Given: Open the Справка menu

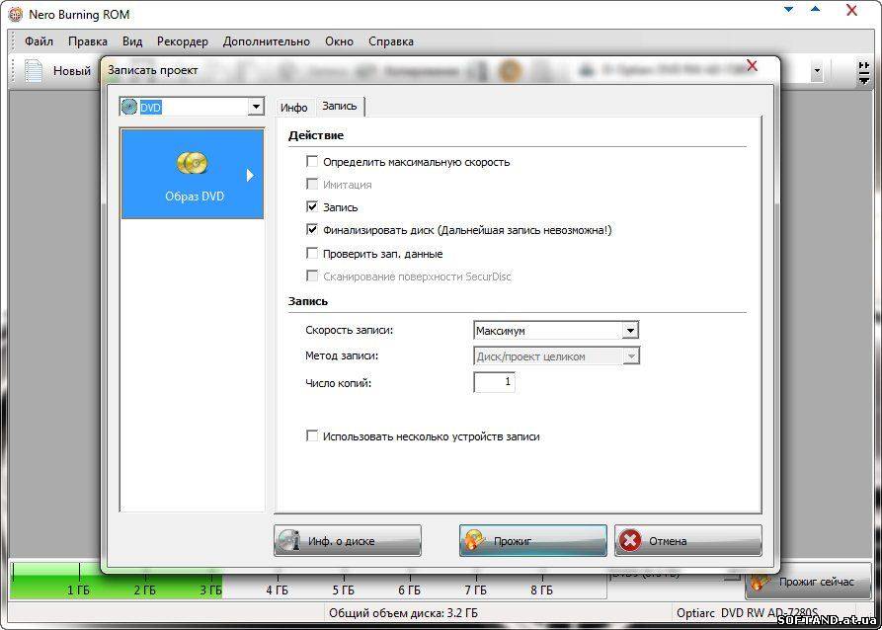Looking at the screenshot, I should tap(391, 41).
